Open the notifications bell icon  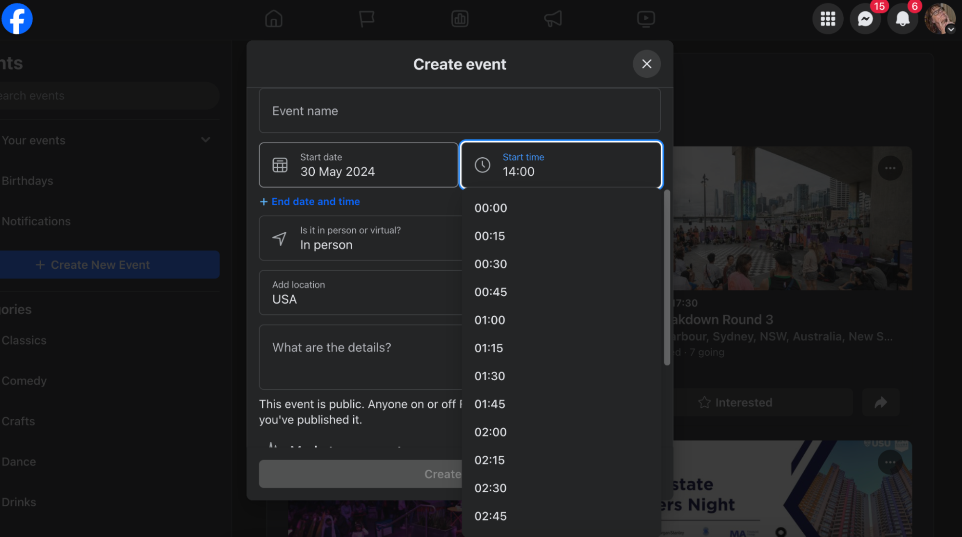[902, 19]
